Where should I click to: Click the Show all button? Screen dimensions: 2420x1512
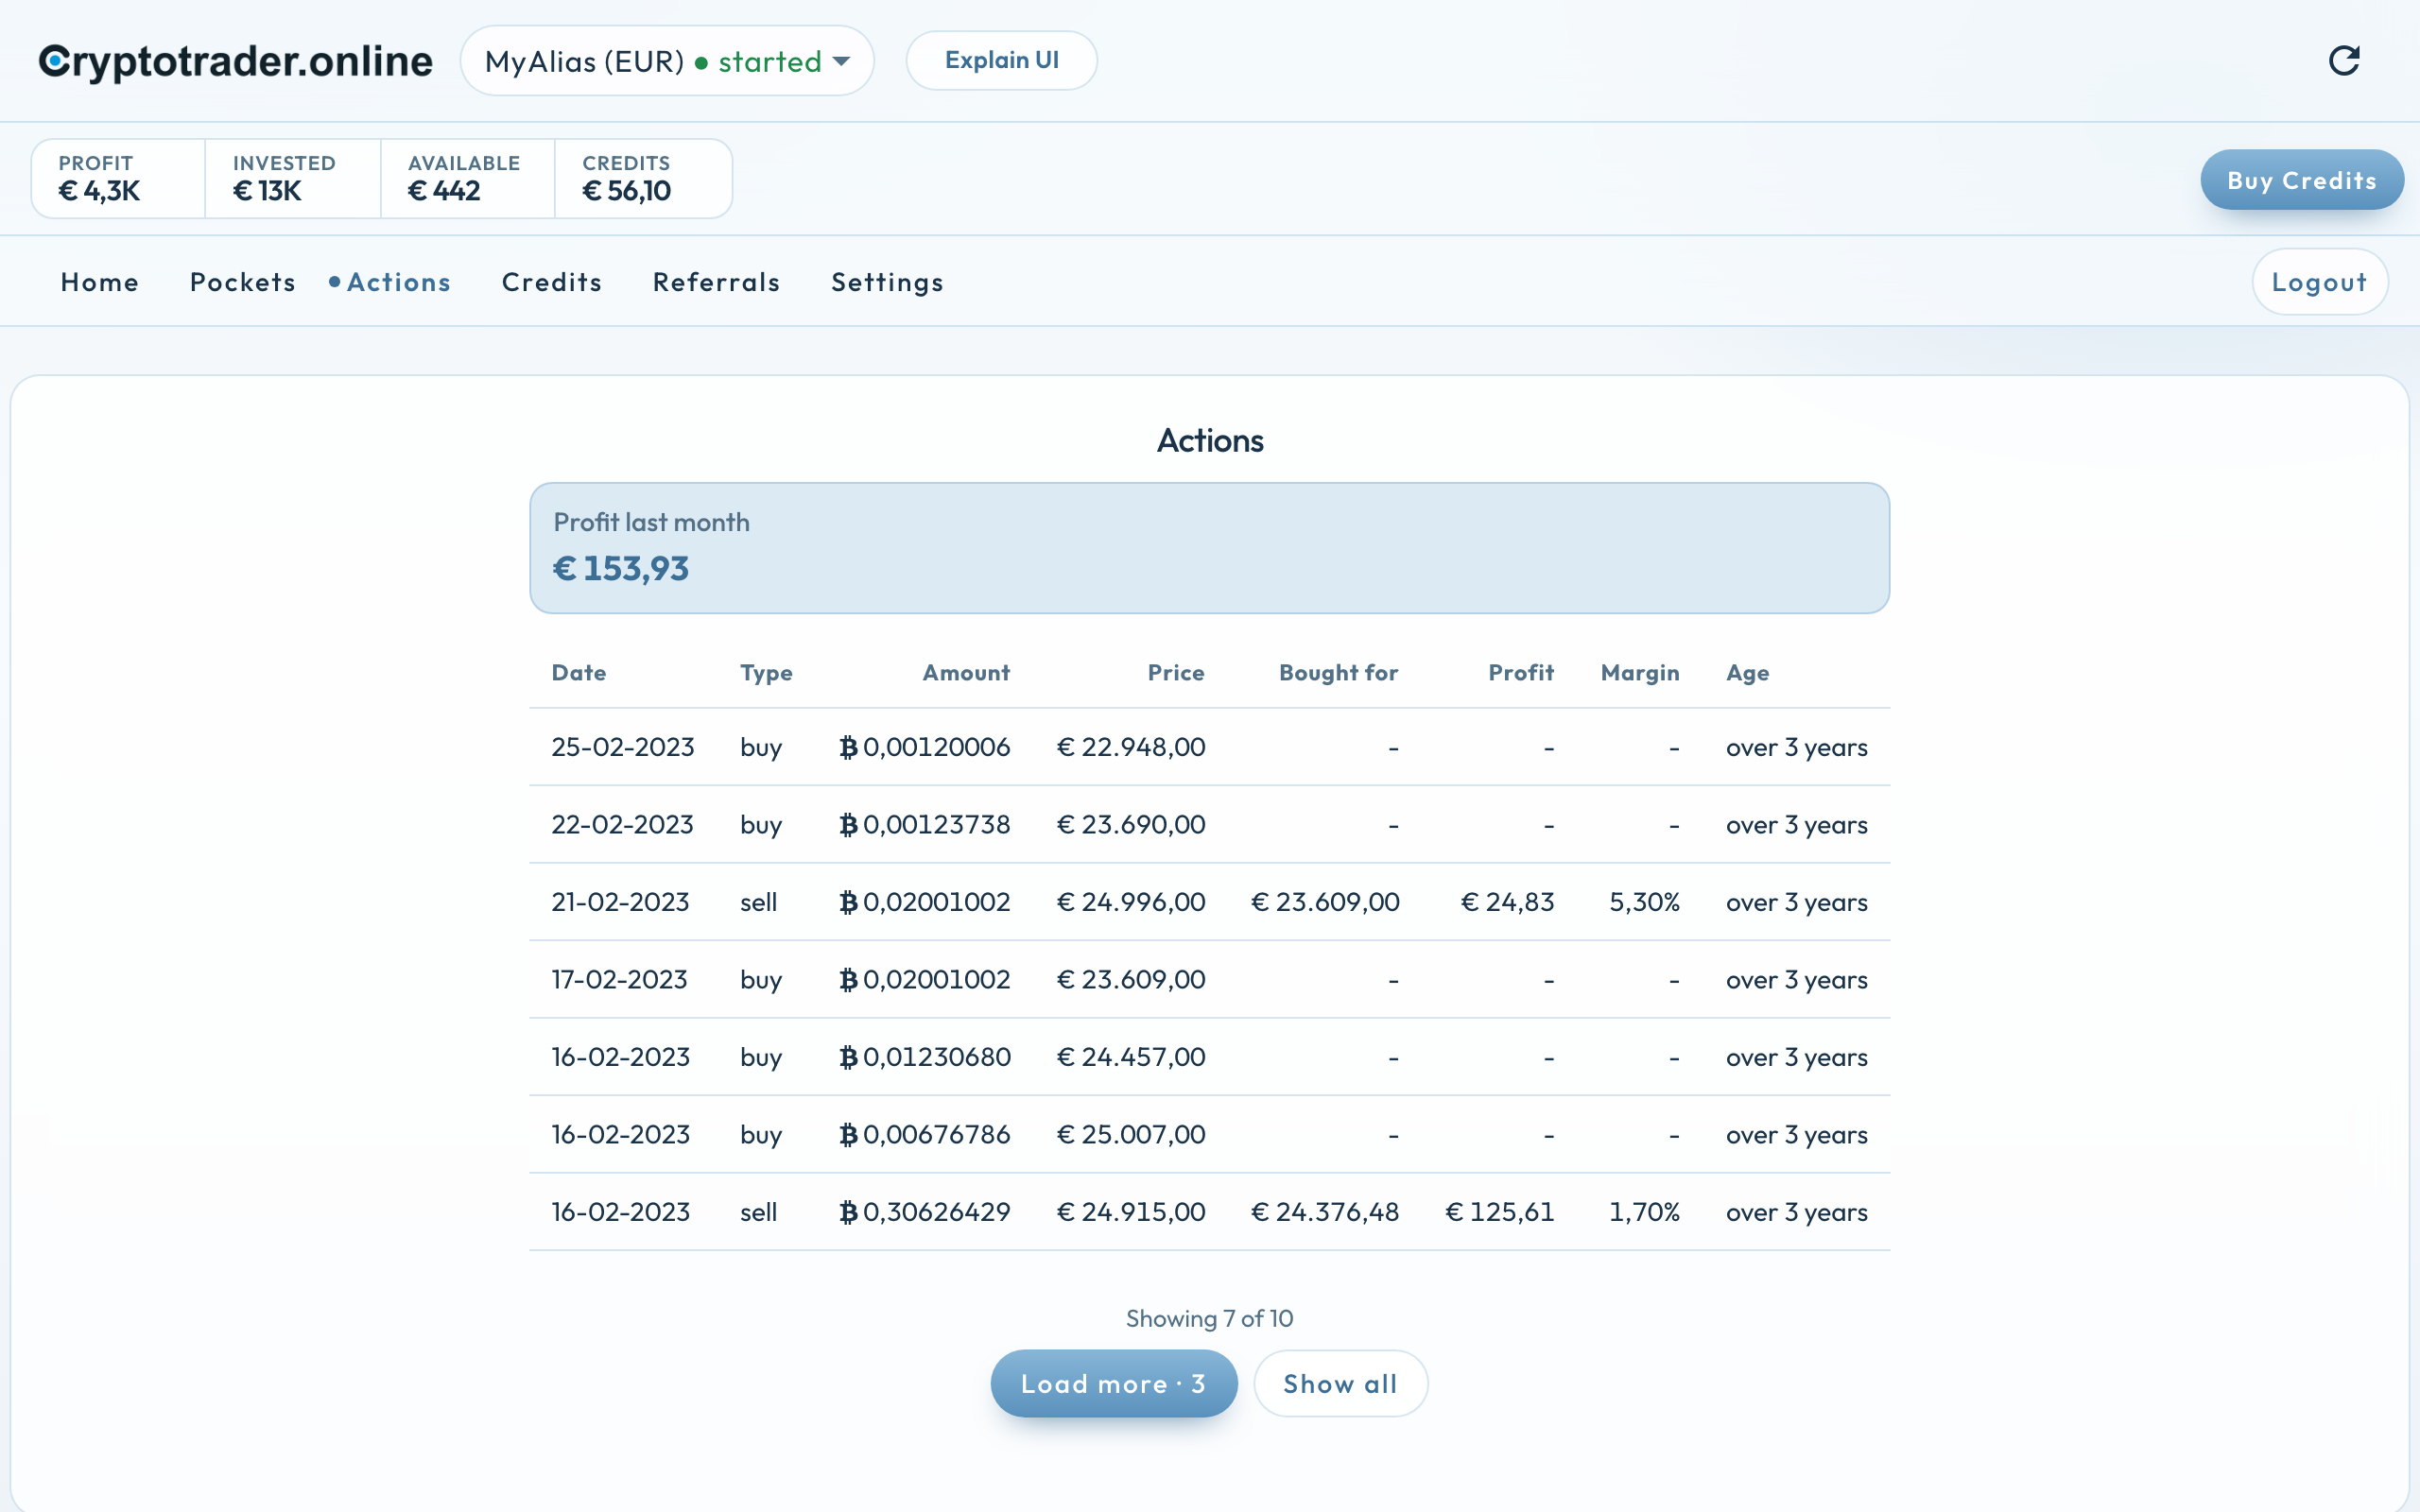1340,1383
